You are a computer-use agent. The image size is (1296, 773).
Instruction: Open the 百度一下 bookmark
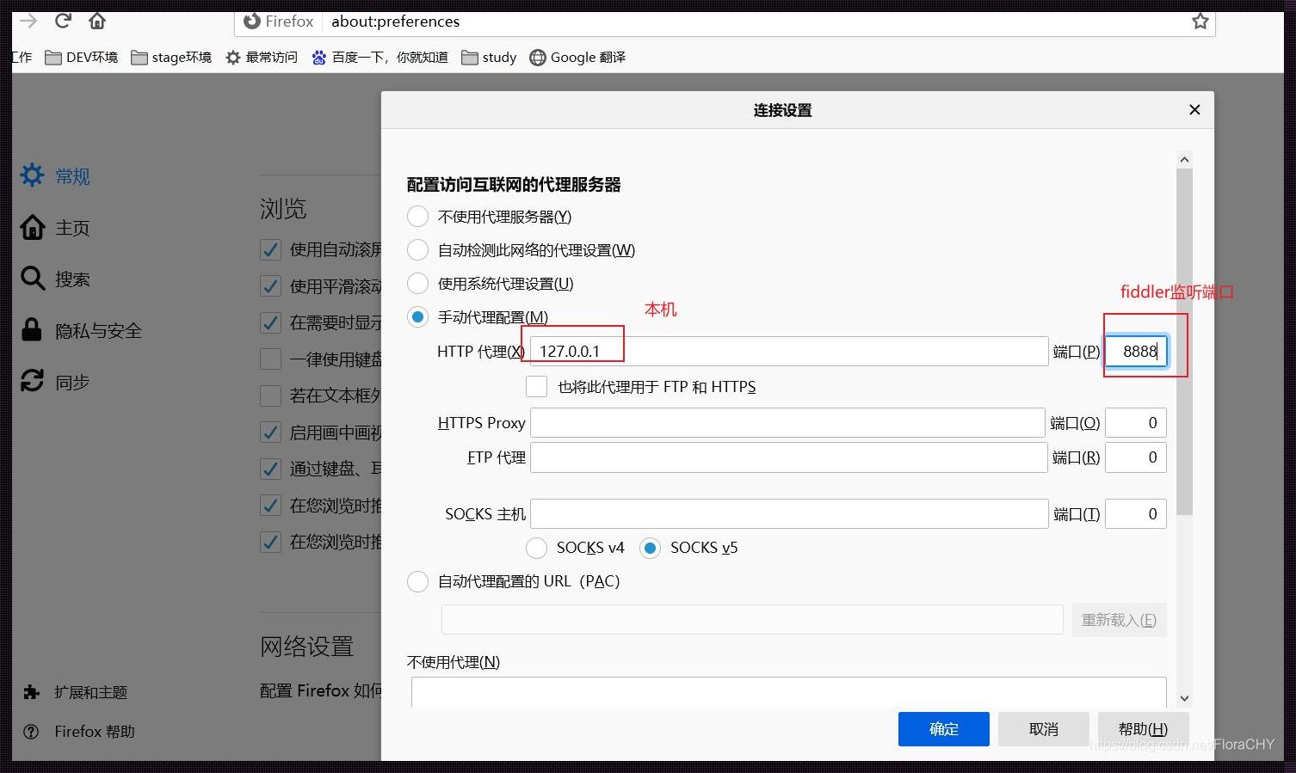[380, 58]
